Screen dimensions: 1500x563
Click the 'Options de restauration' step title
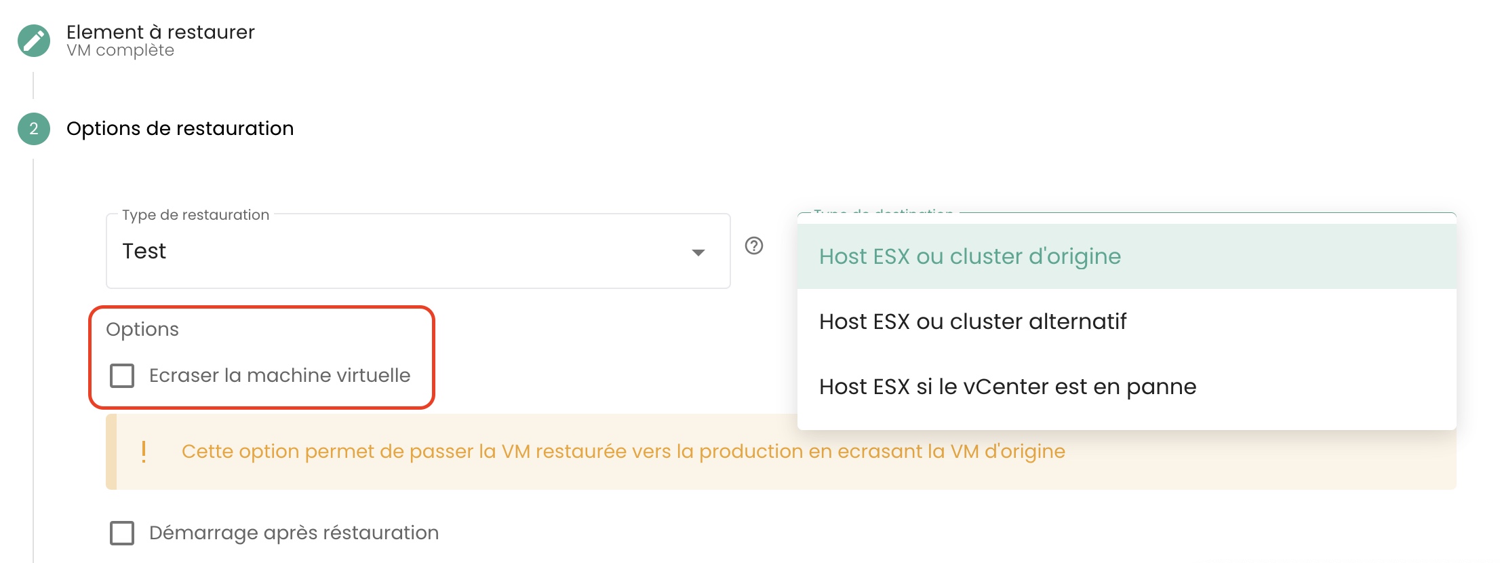[180, 129]
